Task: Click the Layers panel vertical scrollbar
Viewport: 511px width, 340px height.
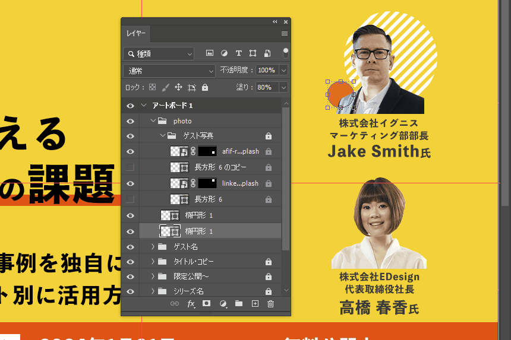Action: (286, 179)
